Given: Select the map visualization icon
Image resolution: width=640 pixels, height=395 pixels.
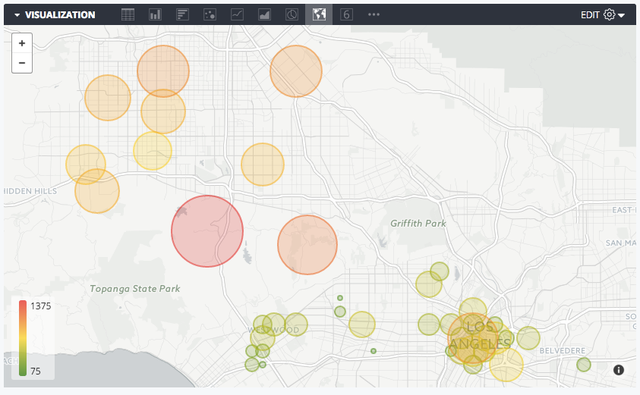Looking at the screenshot, I should pyautogui.click(x=319, y=14).
